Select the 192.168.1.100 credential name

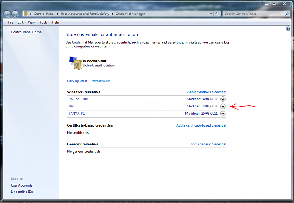(78, 99)
